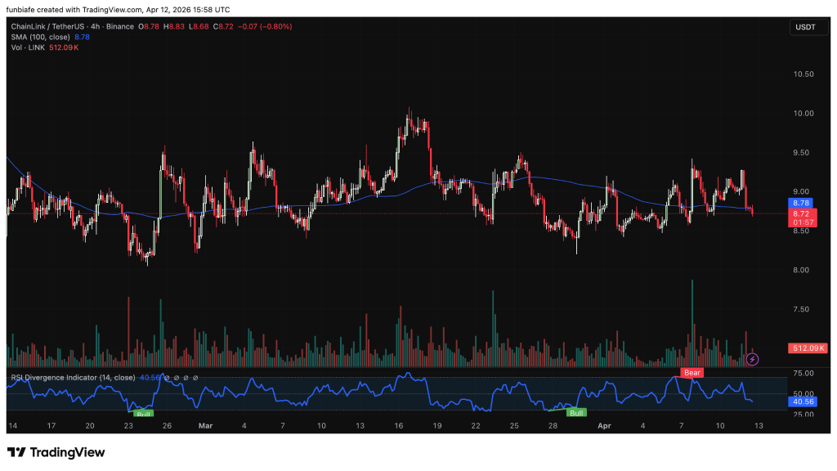This screenshot has height=471, width=837.
Task: Select the Vol · LINK indicator legend
Action: pos(27,48)
